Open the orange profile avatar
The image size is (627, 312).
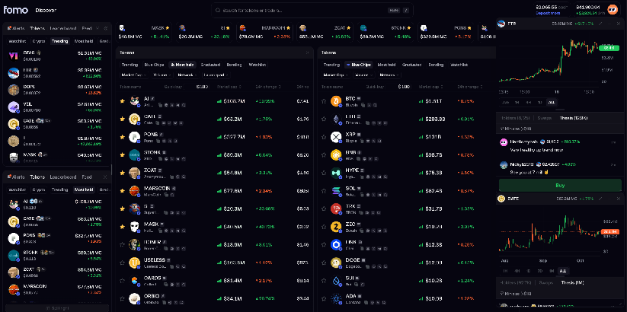[613, 9]
